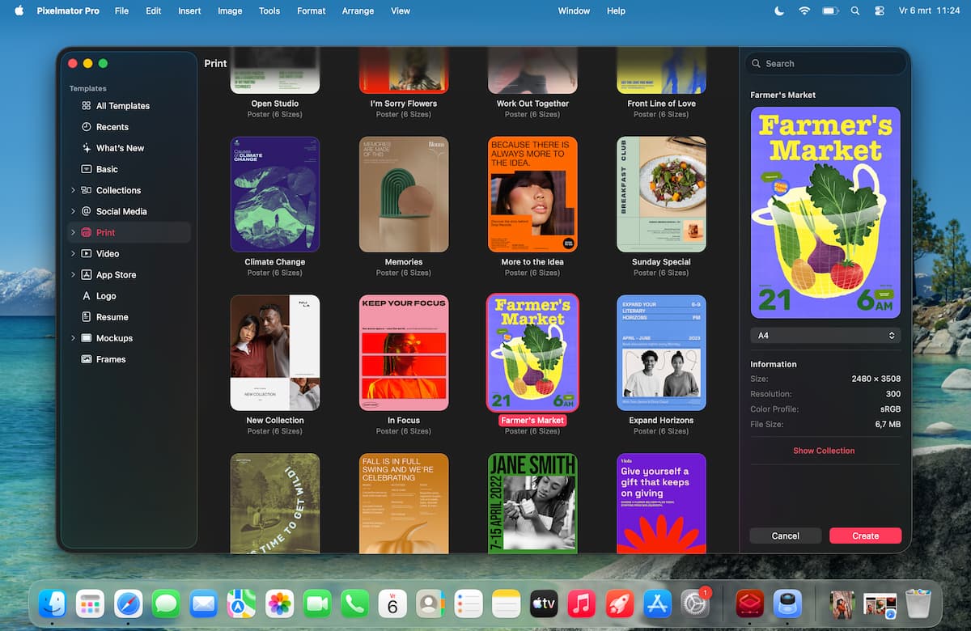This screenshot has height=631, width=971.
Task: Open the File menu
Action: click(x=121, y=11)
